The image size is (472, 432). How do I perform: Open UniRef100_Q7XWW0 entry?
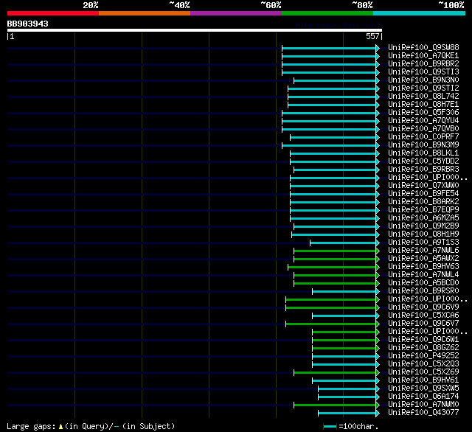coord(423,186)
